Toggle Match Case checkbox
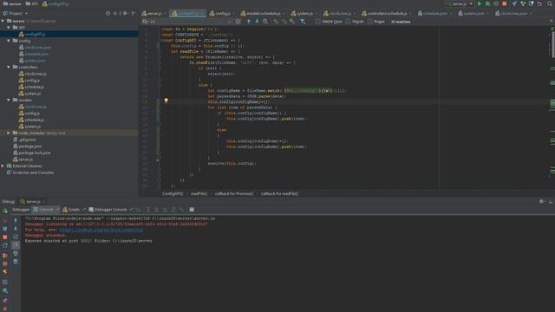Viewport: 555px width, 312px height. [x=317, y=22]
